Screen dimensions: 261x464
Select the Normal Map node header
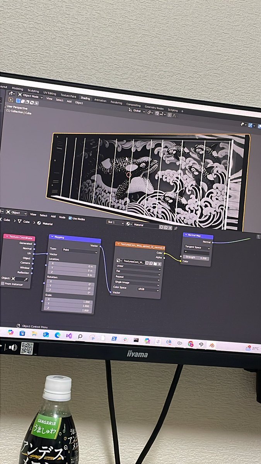[198, 235]
